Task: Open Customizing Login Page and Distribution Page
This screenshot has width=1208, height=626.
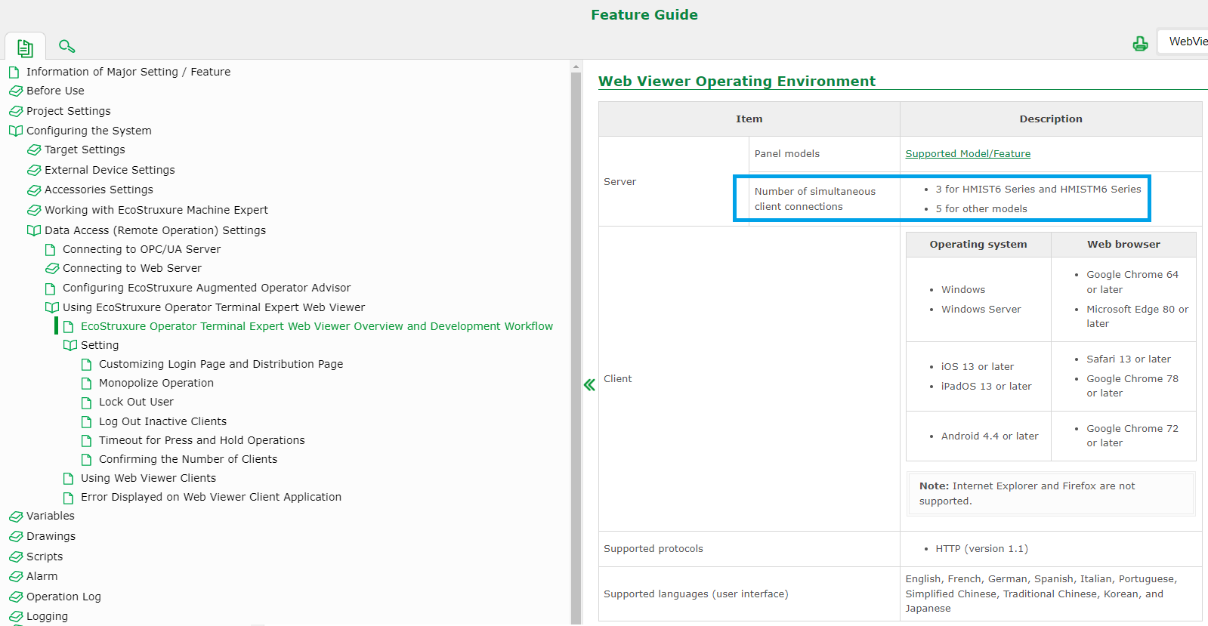Action: 221,364
